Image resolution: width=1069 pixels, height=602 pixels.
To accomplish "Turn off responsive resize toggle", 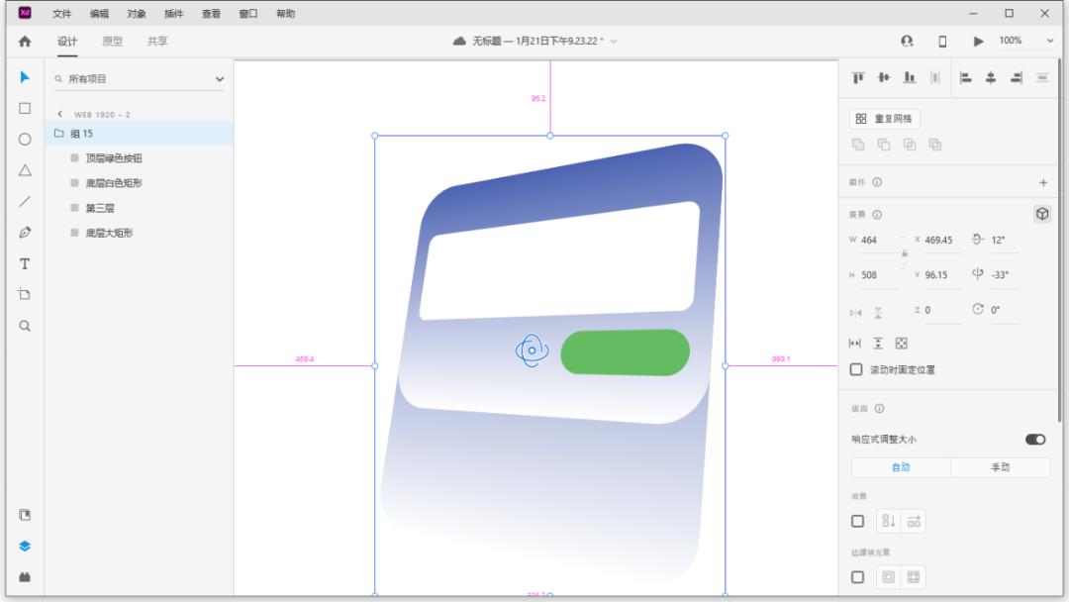I will tap(1034, 439).
